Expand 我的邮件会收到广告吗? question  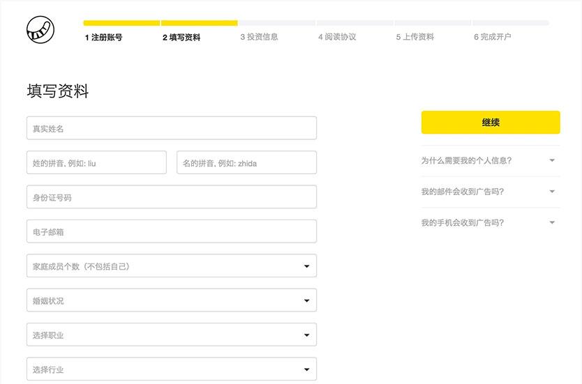coord(491,192)
